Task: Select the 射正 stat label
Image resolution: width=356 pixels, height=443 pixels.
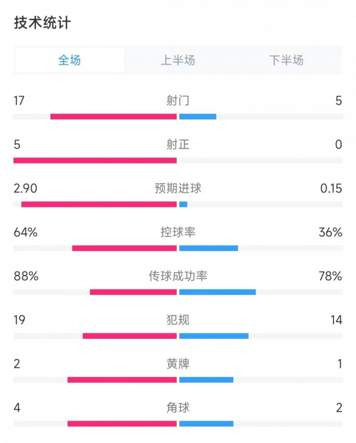Action: [178, 144]
